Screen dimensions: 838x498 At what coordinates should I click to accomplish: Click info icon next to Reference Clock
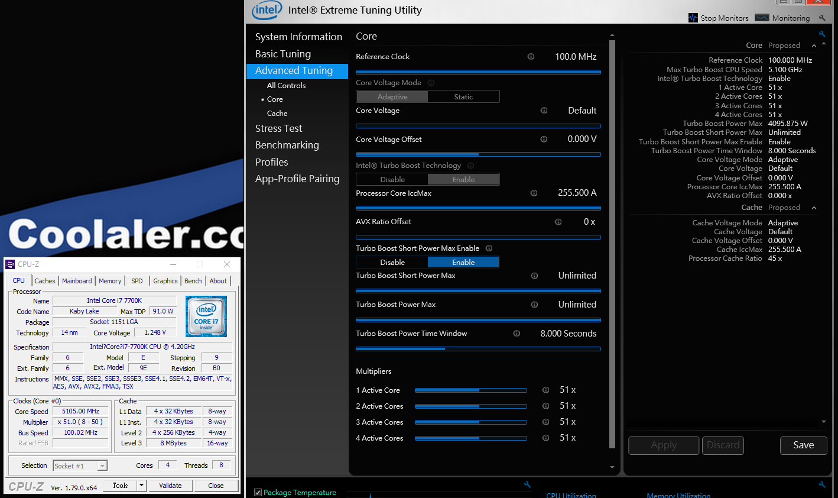[x=531, y=57]
